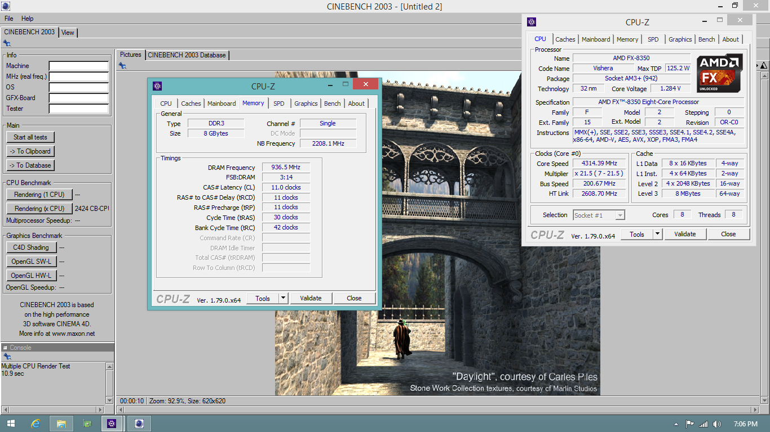
Task: Open Bench tab in right CPU-Z window
Action: pyautogui.click(x=707, y=39)
